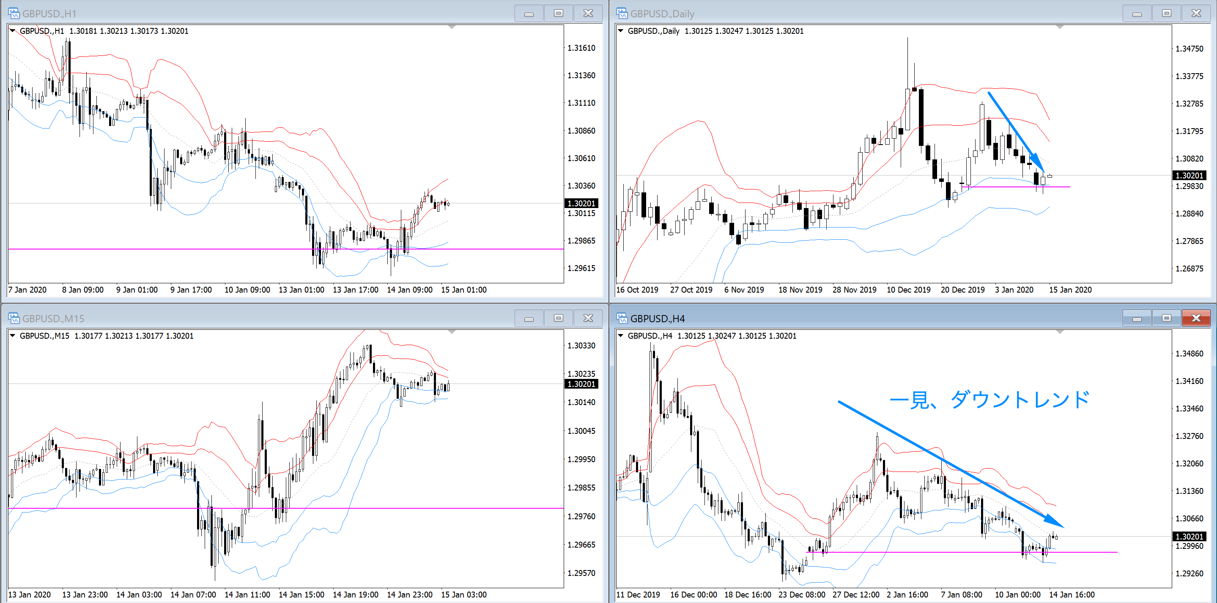Click the chart shift marker on H1 chart
Image resolution: width=1217 pixels, height=603 pixels.
point(452,27)
